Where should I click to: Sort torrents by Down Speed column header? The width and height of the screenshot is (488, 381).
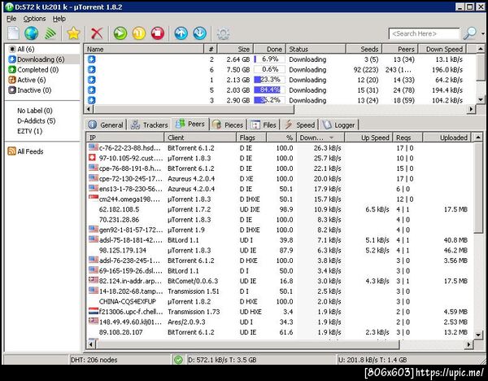click(442, 49)
